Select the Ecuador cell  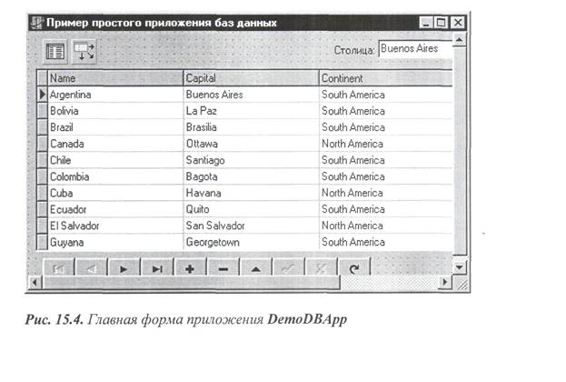coord(115,209)
